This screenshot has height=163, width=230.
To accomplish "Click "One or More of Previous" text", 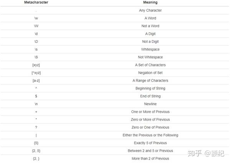I will [150, 112].
